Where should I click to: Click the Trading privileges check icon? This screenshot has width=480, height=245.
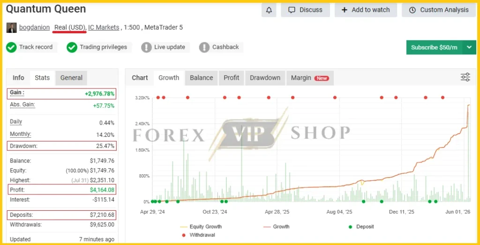[72, 47]
